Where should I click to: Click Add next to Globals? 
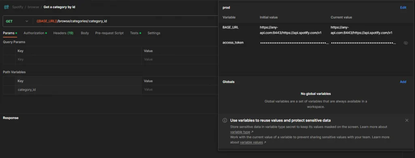point(403,82)
